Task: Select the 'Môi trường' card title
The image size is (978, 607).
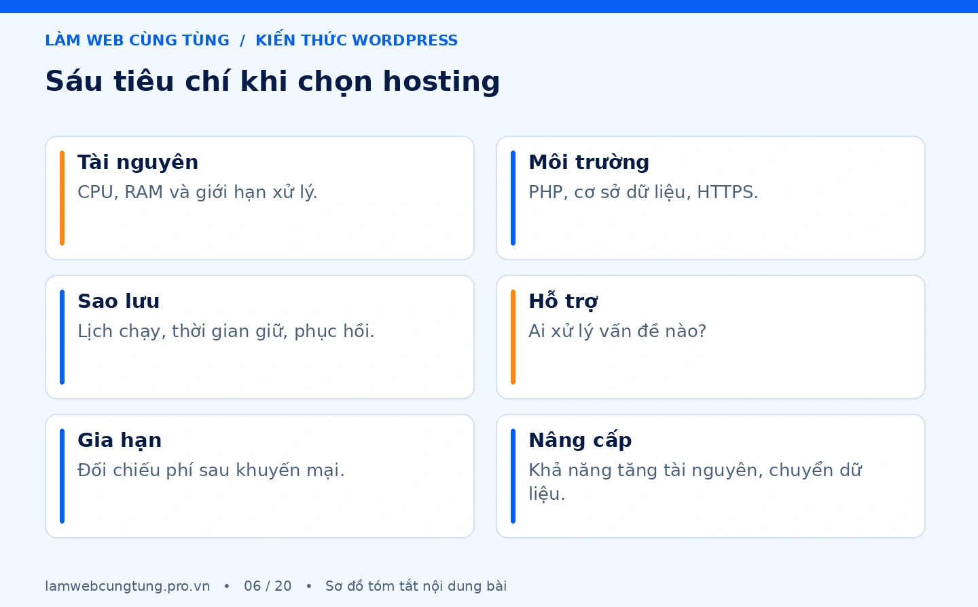Action: coord(589,163)
